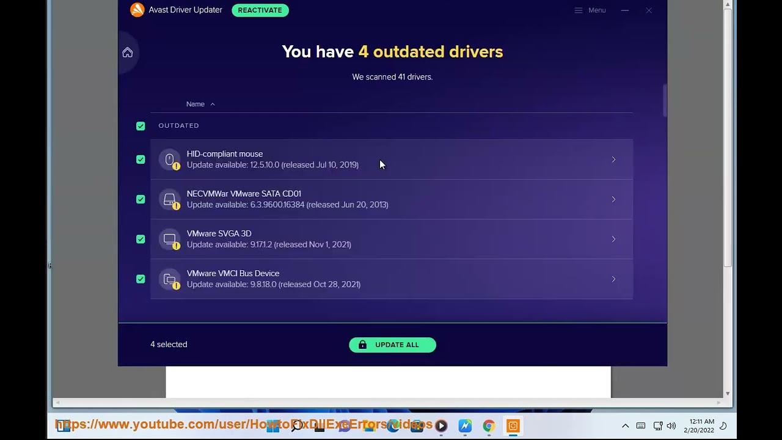Sort drivers by Name column
Image resolution: width=782 pixels, height=440 pixels.
tap(200, 104)
